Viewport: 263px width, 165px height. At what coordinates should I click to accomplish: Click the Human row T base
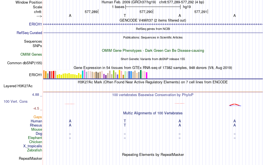pyautogui.click(x=125, y=121)
